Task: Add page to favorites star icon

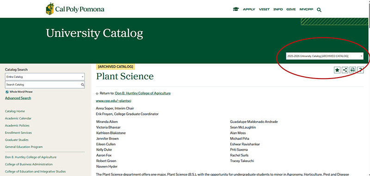Action: click(x=337, y=70)
